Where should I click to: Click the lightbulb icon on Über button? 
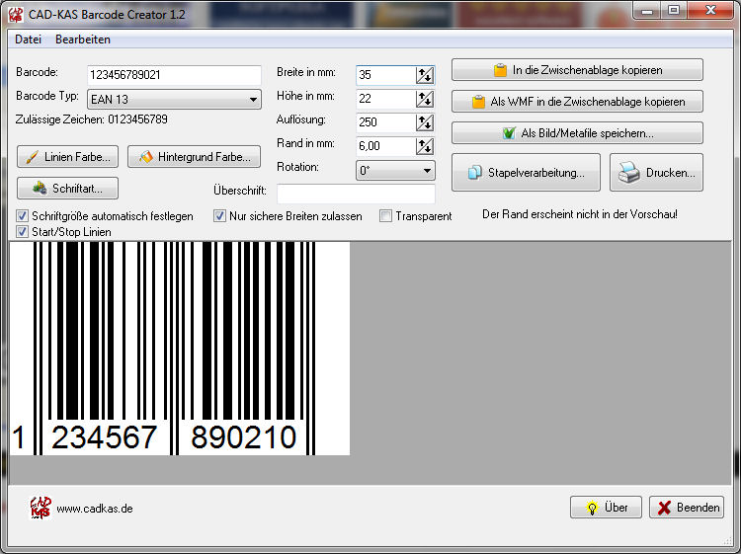pos(592,508)
